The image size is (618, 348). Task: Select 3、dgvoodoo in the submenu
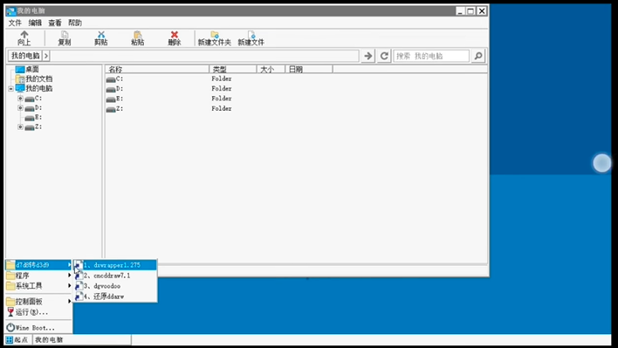[x=115, y=286]
